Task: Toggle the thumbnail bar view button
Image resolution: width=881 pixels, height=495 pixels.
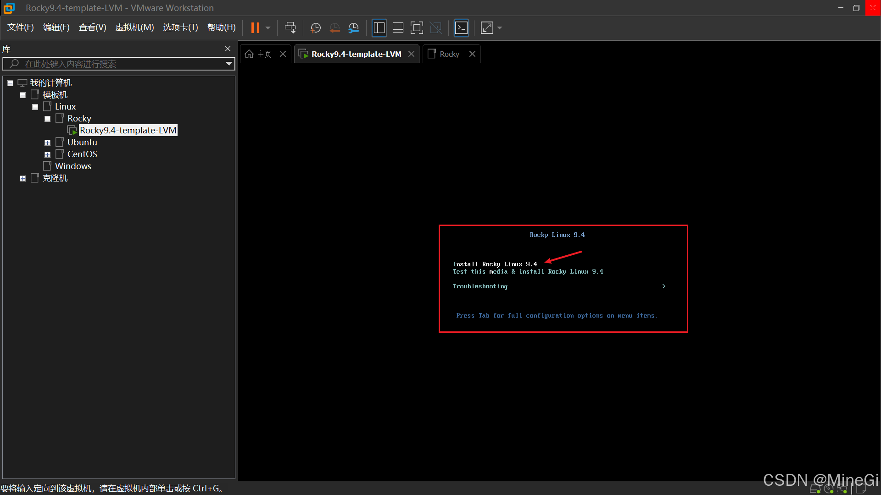Action: tap(398, 28)
